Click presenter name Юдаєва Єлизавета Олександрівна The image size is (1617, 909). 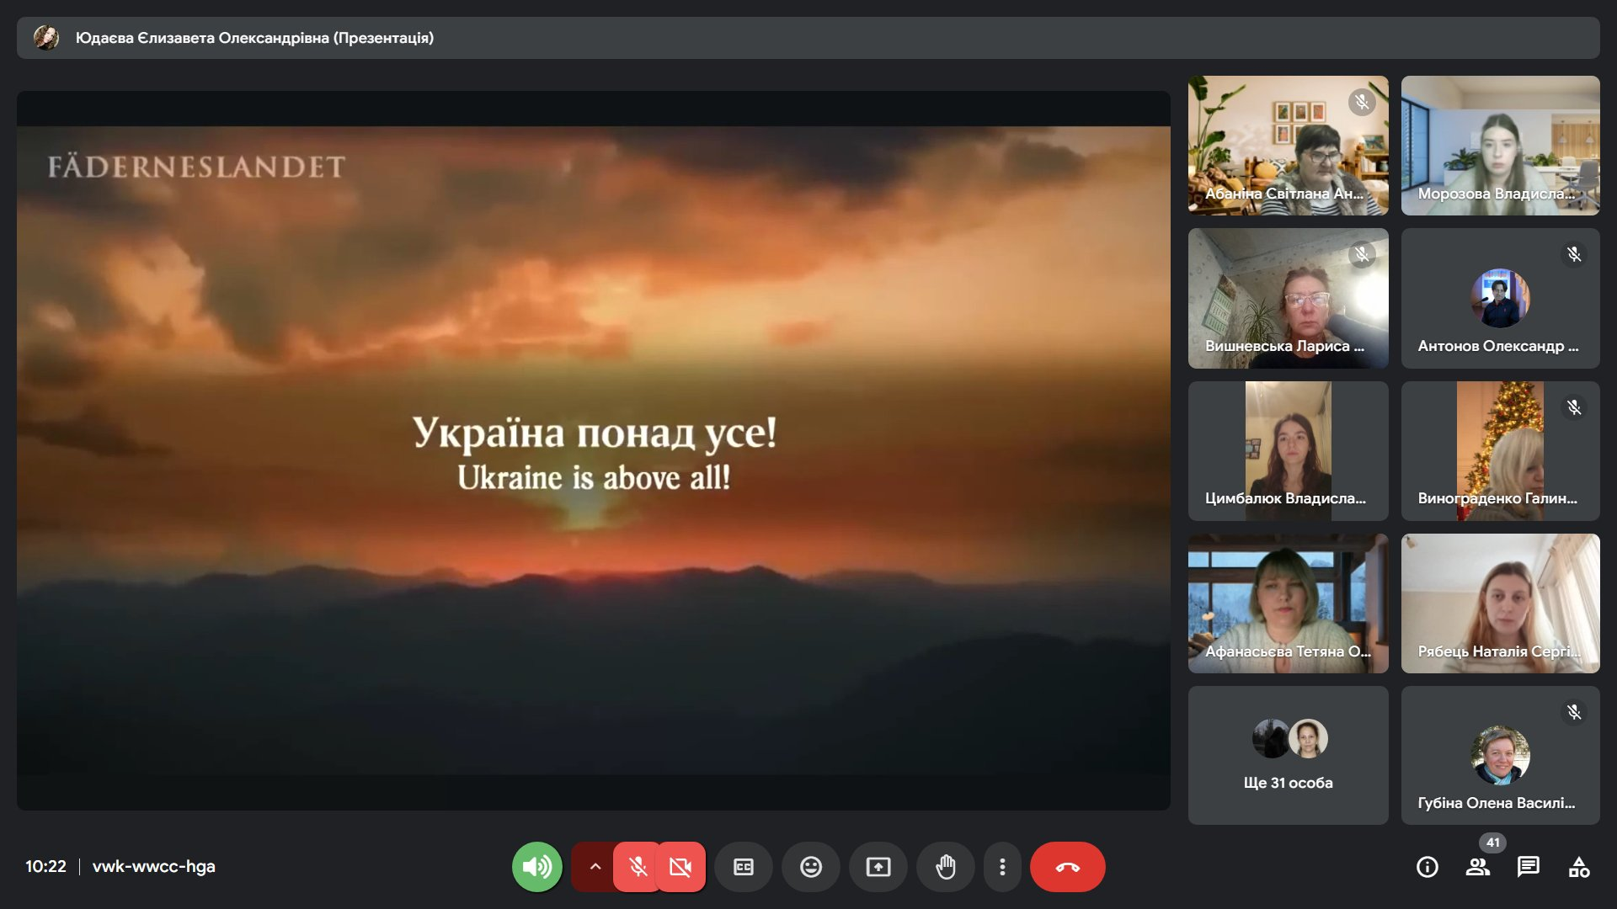point(202,38)
